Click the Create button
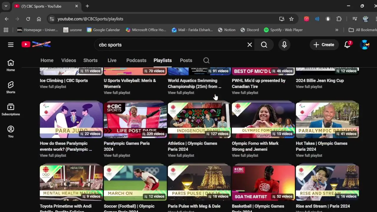This screenshot has height=212, width=377. (x=324, y=45)
